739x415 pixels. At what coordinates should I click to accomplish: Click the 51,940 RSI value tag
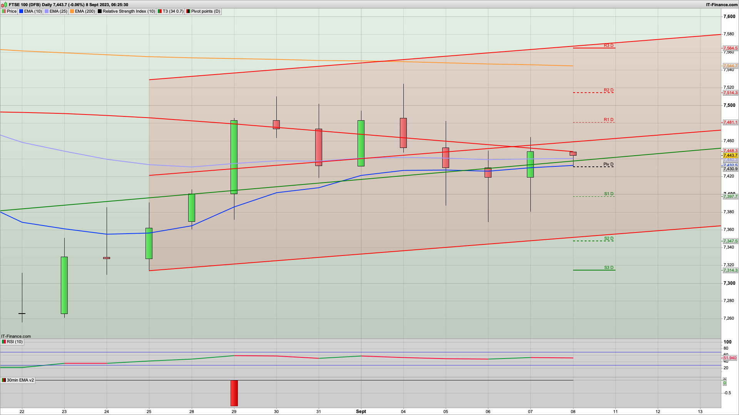click(730, 358)
